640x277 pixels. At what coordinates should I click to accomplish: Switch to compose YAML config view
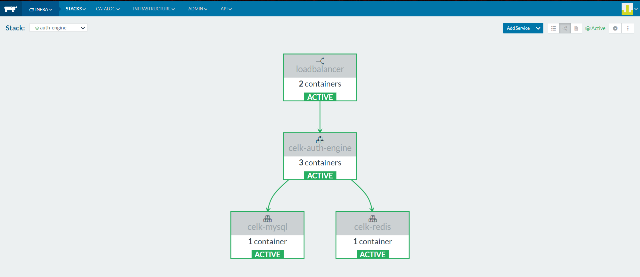pyautogui.click(x=576, y=28)
